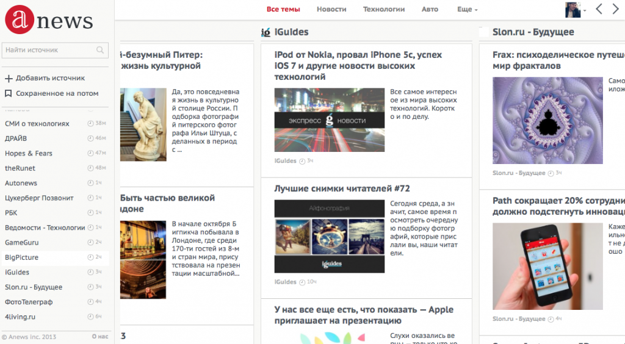The height and width of the screenshot is (344, 625).
Task: Switch to the Технологии tab
Action: pyautogui.click(x=384, y=9)
